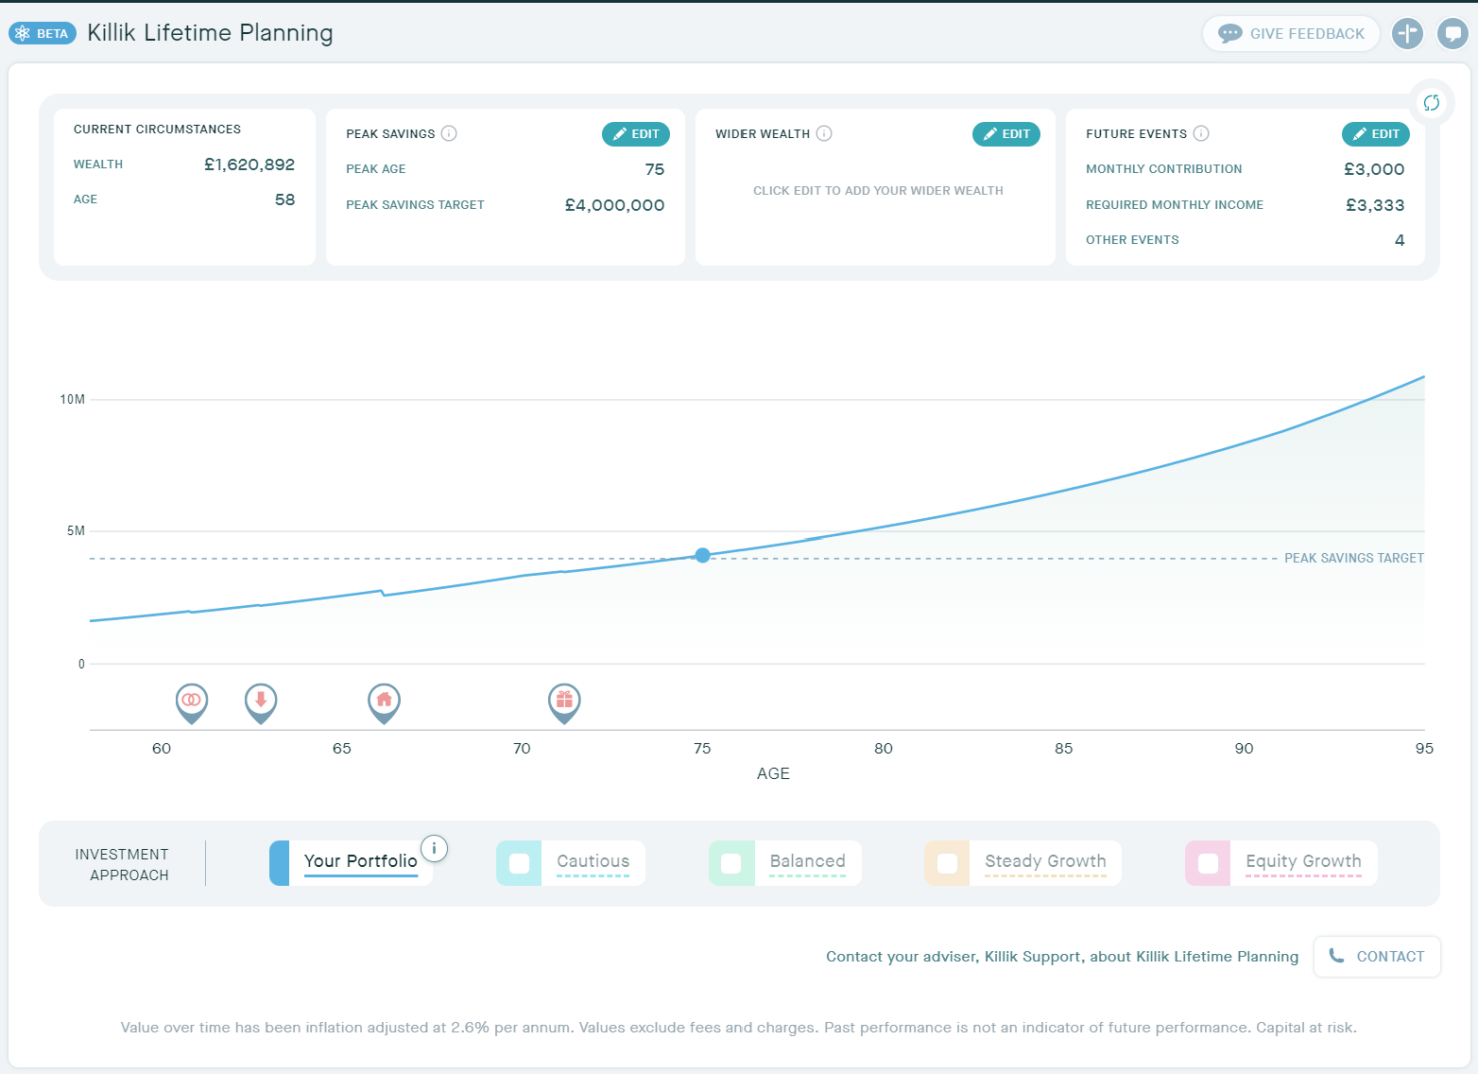
Task: Show Peak Savings info tooltip
Action: point(449,133)
